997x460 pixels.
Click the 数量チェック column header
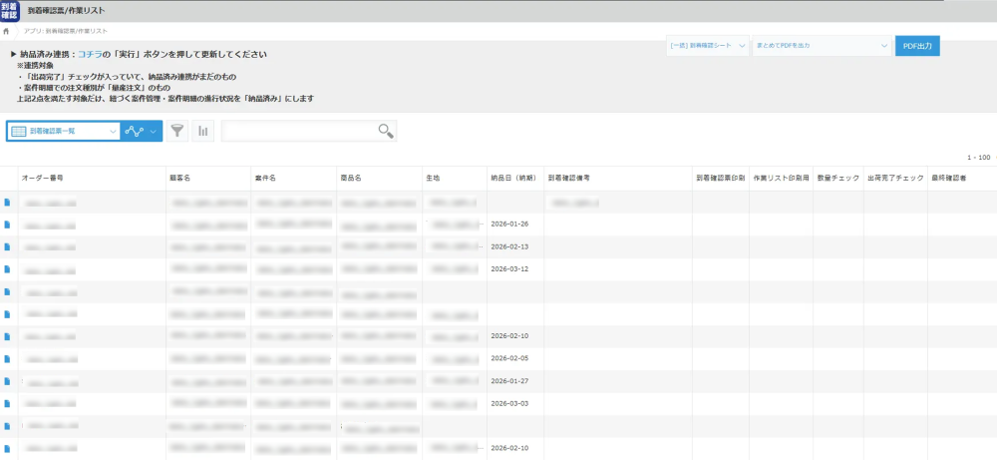pyautogui.click(x=838, y=179)
